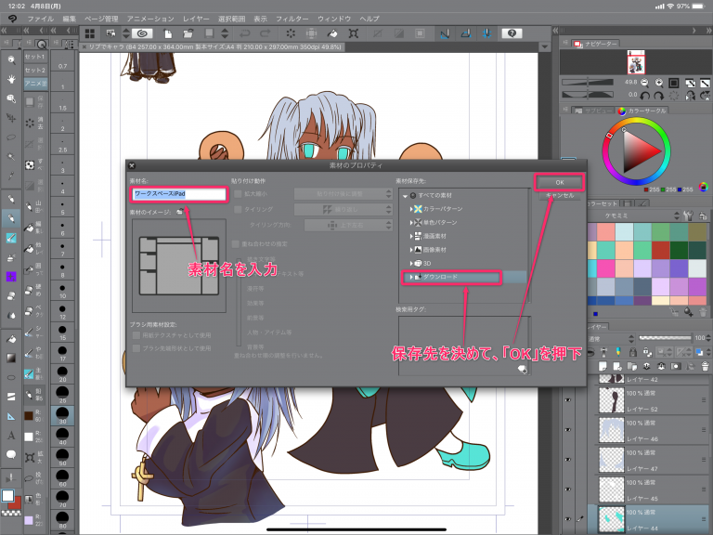Expand the 3D material folder
713x535 pixels.
click(411, 264)
